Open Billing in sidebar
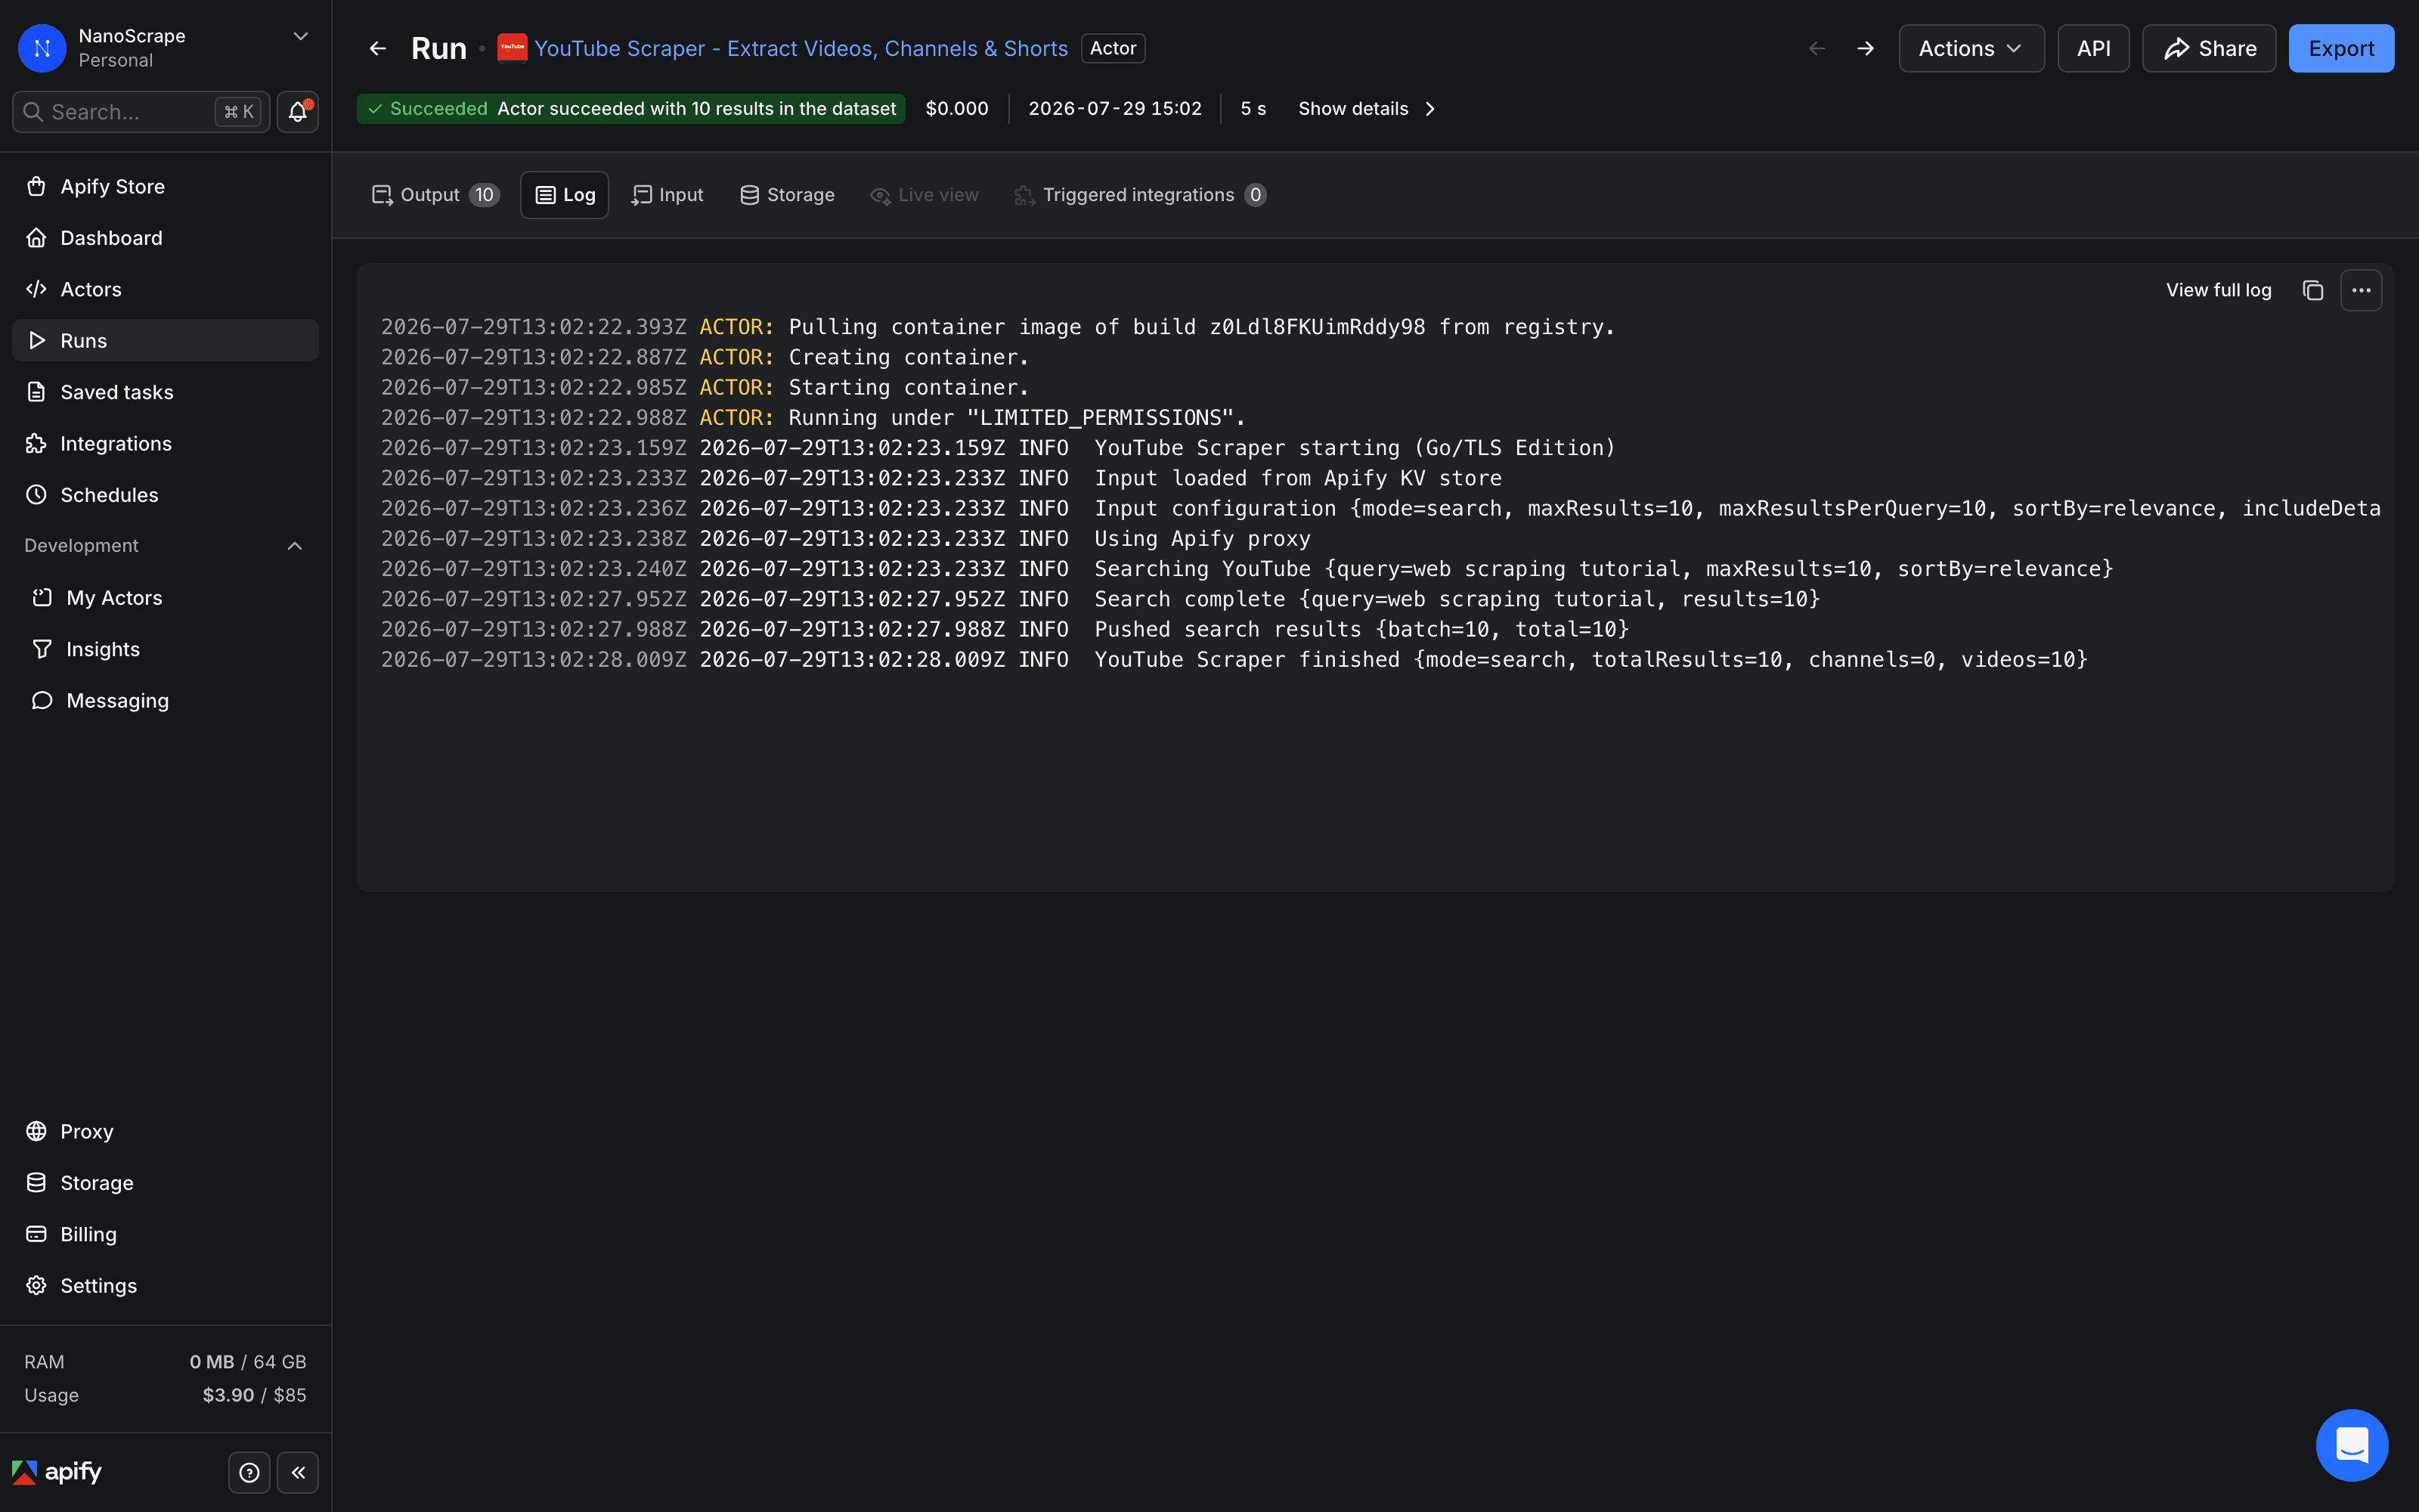The height and width of the screenshot is (1512, 2419). [165, 1234]
